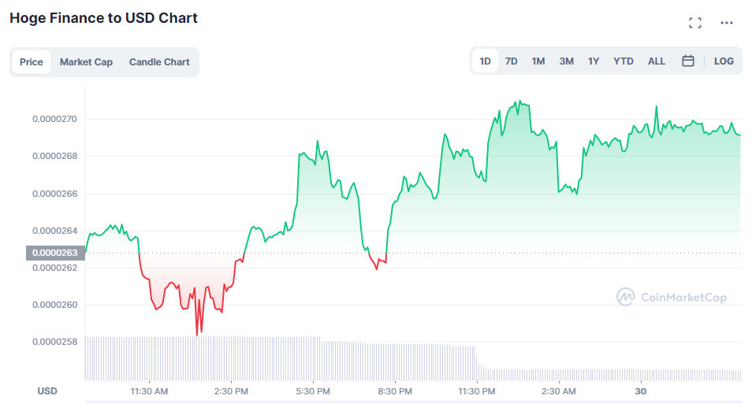This screenshot has height=403, width=752.
Task: Click the 30 date axis label
Action: [641, 391]
